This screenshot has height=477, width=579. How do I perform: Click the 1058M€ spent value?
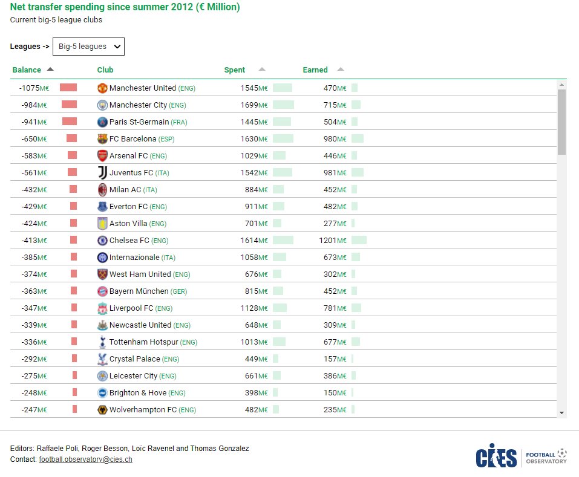(254, 258)
